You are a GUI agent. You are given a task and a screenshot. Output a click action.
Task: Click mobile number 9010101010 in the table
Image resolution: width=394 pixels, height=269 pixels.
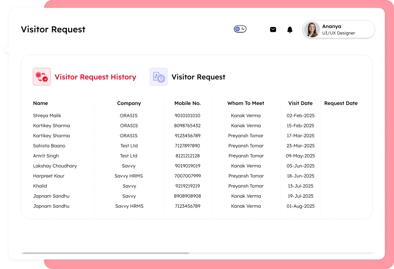click(x=187, y=115)
